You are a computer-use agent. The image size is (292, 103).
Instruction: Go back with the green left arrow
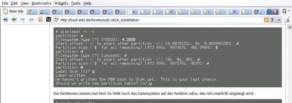pyautogui.click(x=14, y=19)
